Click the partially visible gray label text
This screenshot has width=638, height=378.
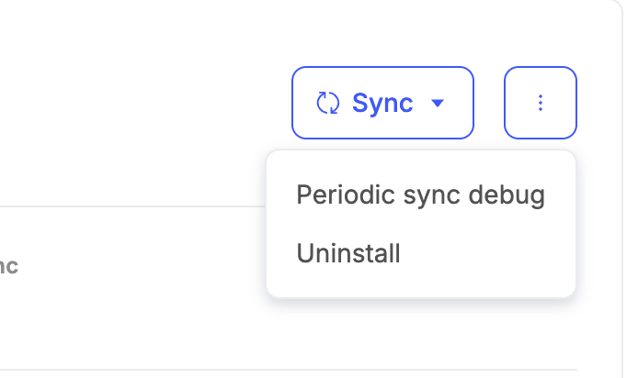tap(9, 267)
